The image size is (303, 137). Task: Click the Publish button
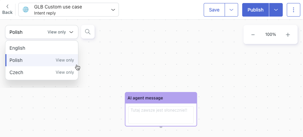coord(255,10)
